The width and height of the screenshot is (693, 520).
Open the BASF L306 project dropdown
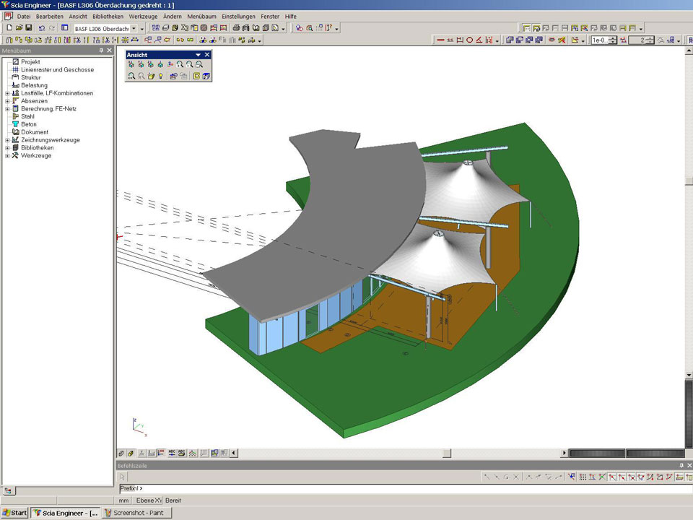coord(141,28)
